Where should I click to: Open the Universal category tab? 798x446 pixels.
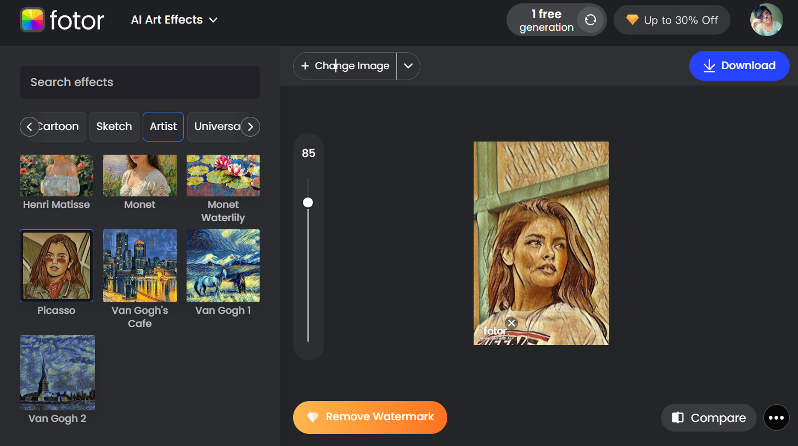[x=218, y=127]
